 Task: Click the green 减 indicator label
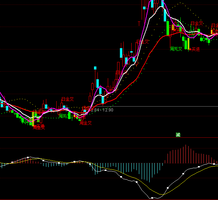178,135
